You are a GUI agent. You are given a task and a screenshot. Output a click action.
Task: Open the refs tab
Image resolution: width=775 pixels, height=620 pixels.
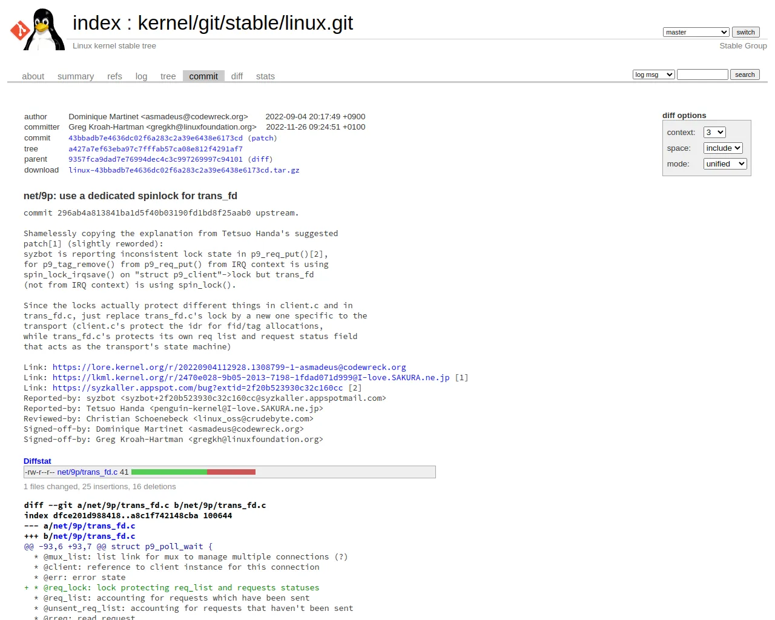click(114, 76)
